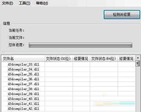
Task: Click the vertical scrollbar thumb
Action: 138,64
